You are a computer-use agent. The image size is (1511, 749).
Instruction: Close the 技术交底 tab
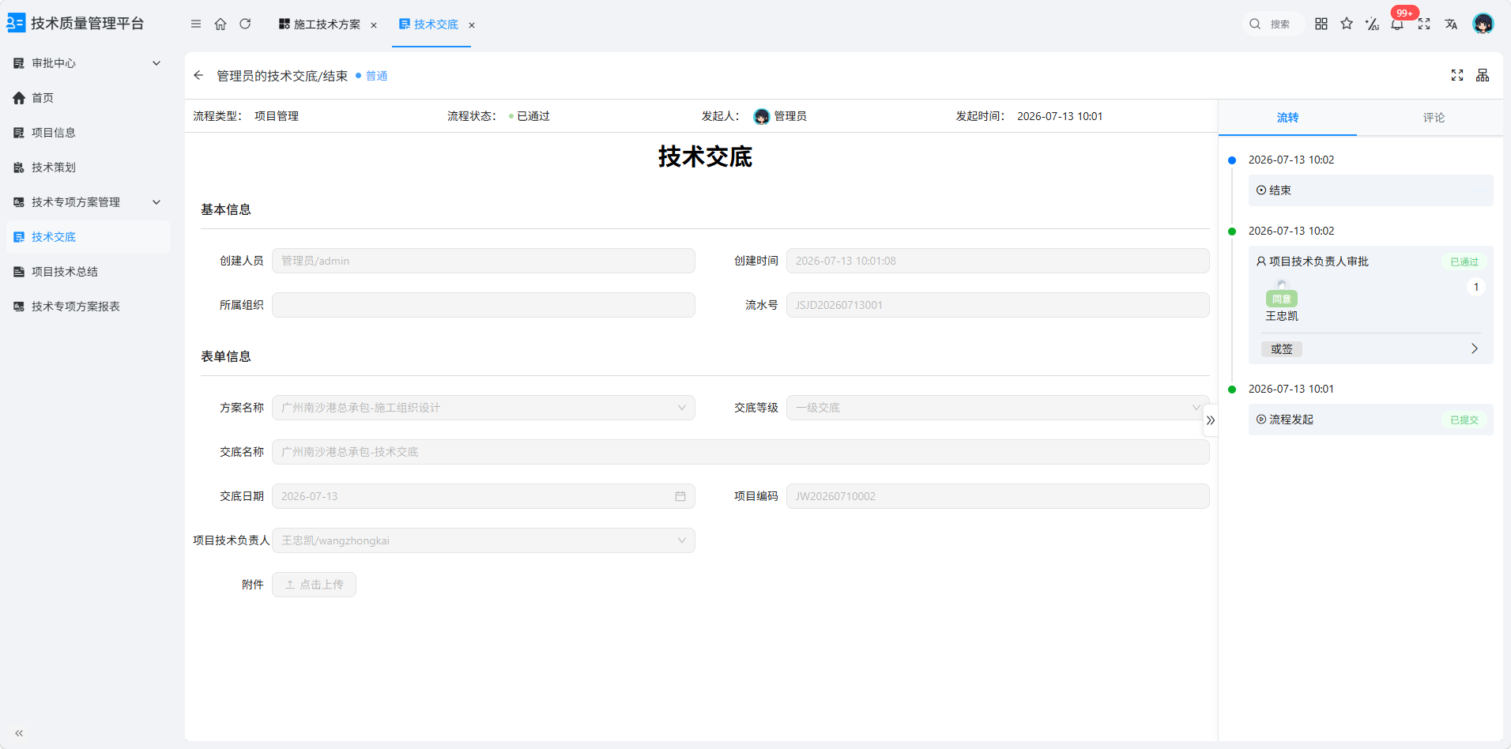[x=472, y=25]
